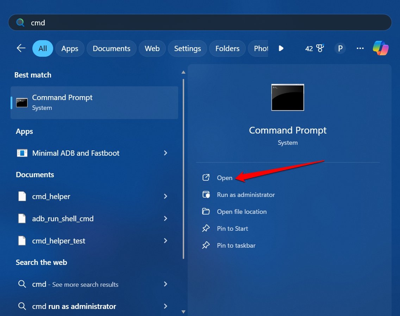The height and width of the screenshot is (316, 400).
Task: Select the All filter tab
Action: (x=43, y=48)
